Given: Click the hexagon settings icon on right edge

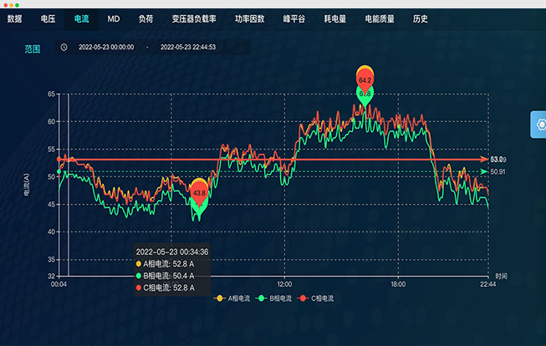Looking at the screenshot, I should click(x=538, y=125).
